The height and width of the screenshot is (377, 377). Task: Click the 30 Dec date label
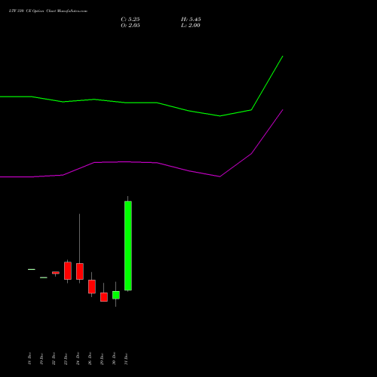pyautogui.click(x=114, y=359)
